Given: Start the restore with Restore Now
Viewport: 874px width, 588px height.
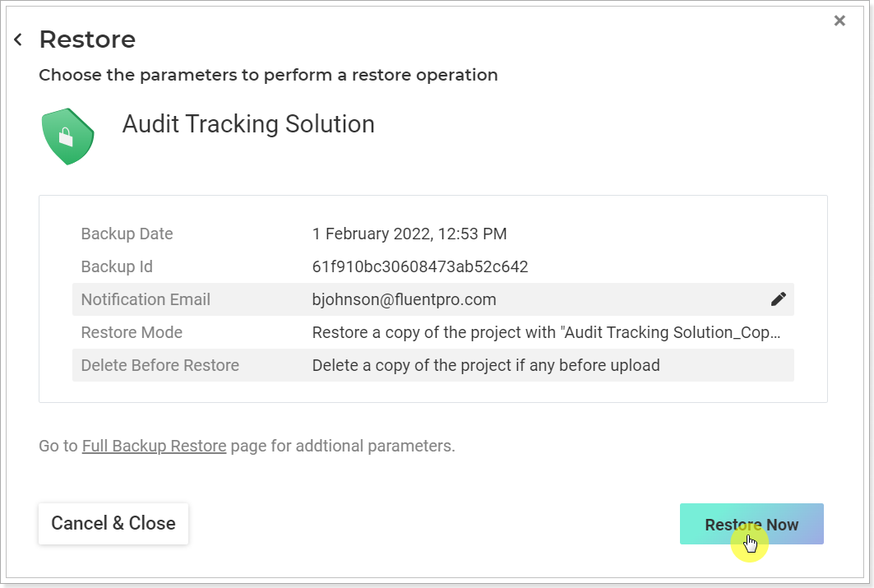Looking at the screenshot, I should point(751,524).
